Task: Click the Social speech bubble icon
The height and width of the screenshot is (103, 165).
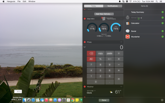Action: [127, 31]
